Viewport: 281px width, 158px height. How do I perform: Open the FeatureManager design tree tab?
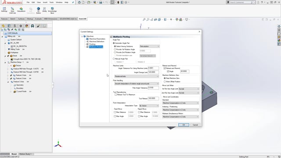[3, 26]
